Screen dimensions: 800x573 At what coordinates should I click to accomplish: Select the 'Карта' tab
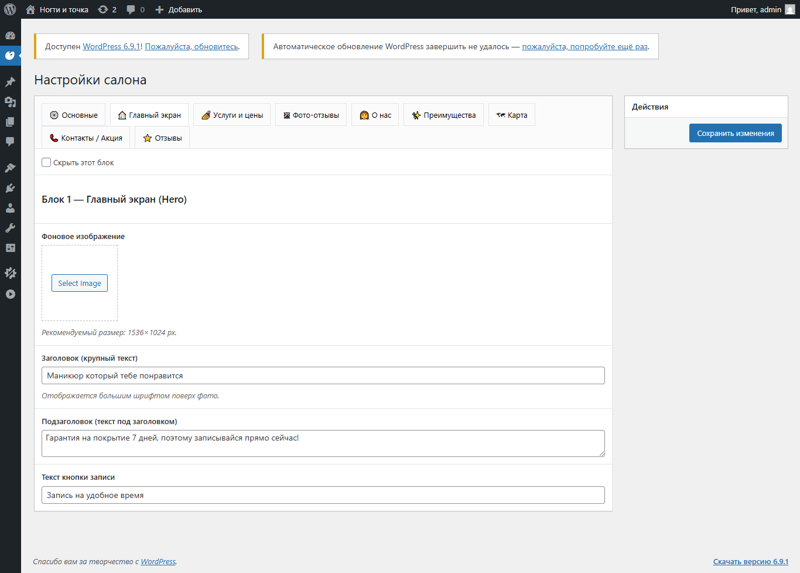coord(512,115)
